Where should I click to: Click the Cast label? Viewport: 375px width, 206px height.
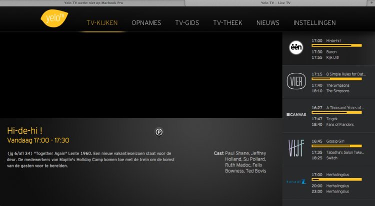coord(218,153)
